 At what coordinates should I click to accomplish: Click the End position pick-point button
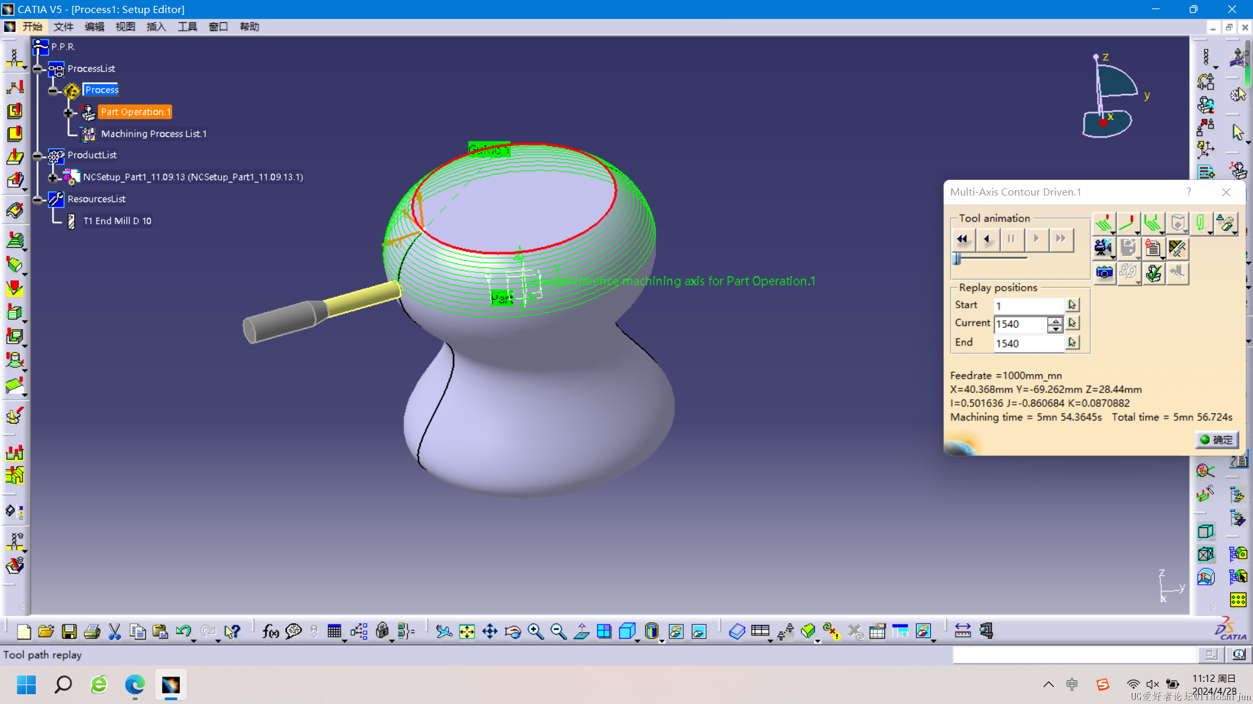[1072, 342]
